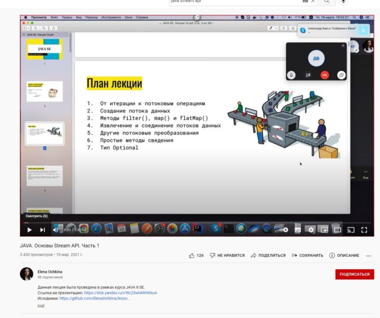Click the video title JAVA. Основы Stream API
The height and width of the screenshot is (318, 380).
click(x=59, y=246)
